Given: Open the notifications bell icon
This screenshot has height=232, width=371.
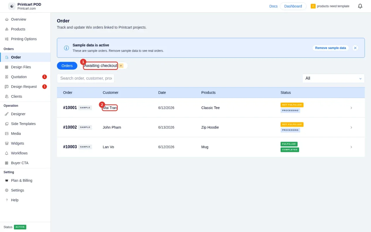Looking at the screenshot, I should coord(360,6).
